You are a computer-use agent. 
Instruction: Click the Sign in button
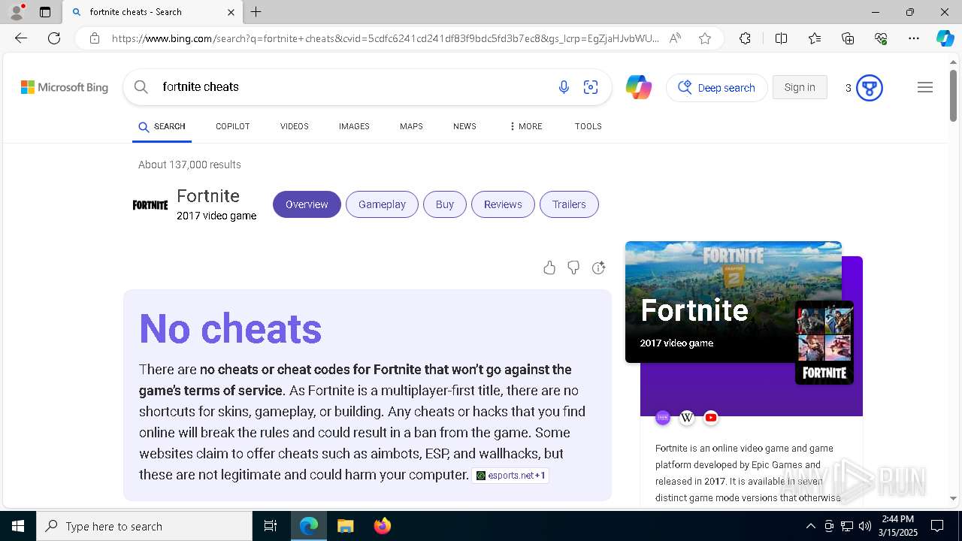pyautogui.click(x=800, y=87)
